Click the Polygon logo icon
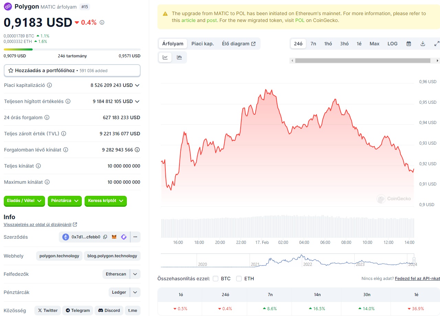This screenshot has width=440, height=316. [x=8, y=7]
